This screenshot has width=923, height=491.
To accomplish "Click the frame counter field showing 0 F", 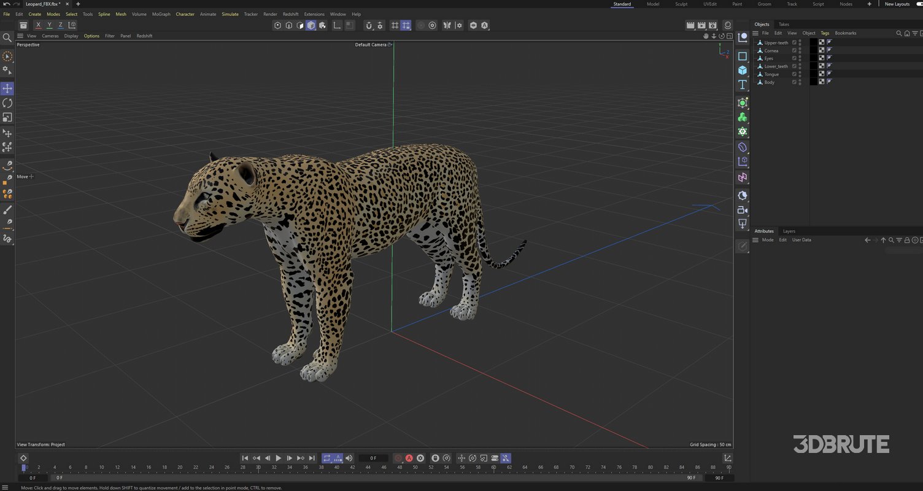I will tap(373, 458).
